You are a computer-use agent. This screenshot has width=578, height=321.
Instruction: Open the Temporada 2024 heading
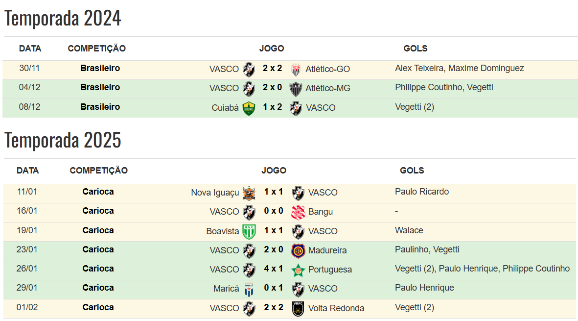click(63, 19)
